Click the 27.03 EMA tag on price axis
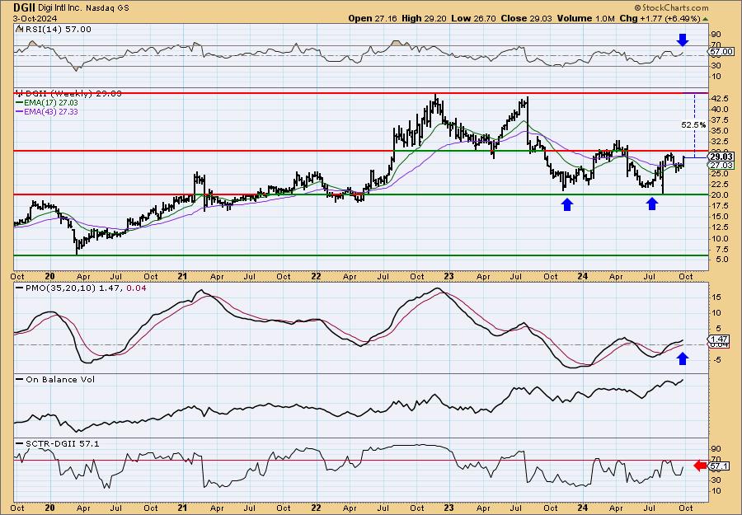 pos(721,165)
